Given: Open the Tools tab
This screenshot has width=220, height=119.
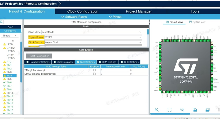Looking at the screenshot, I should click(x=195, y=11).
